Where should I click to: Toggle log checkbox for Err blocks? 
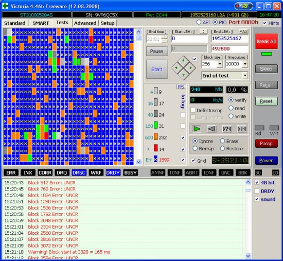coord(183,160)
